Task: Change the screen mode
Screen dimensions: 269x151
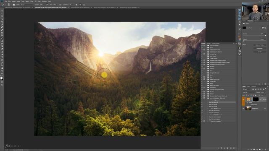Action: click(2, 85)
